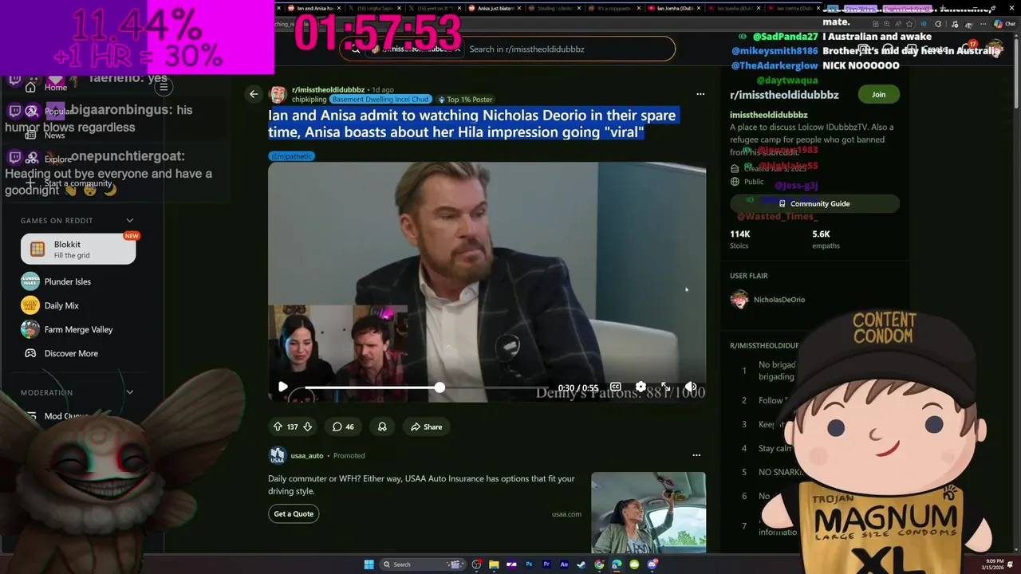The height and width of the screenshot is (574, 1021).
Task: Collapse the Moderation section
Action: (130, 392)
